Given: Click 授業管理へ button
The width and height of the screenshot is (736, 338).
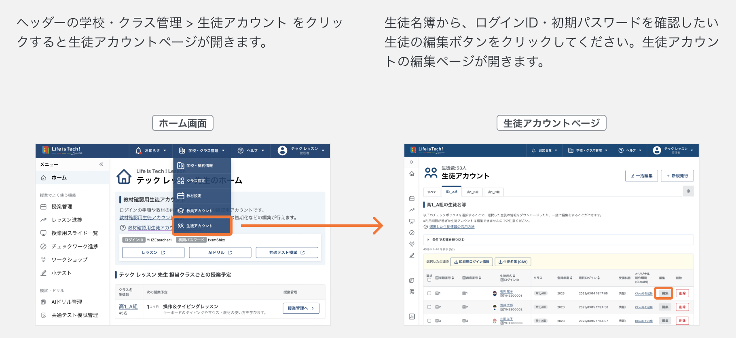Looking at the screenshot, I should [301, 308].
